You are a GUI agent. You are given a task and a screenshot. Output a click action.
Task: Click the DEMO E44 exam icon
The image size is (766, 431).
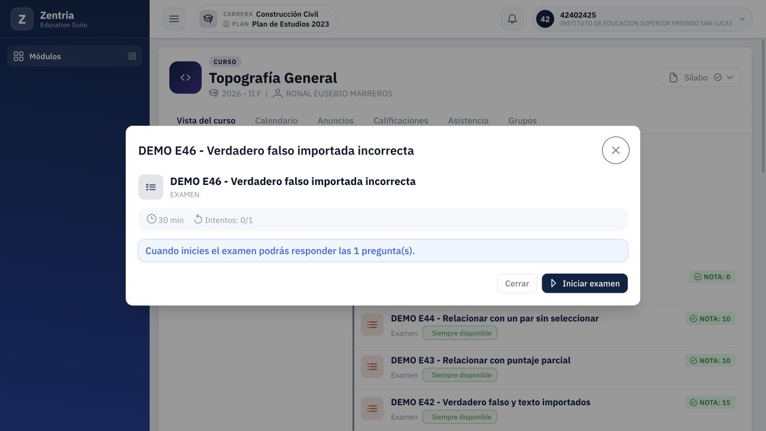[x=372, y=324]
